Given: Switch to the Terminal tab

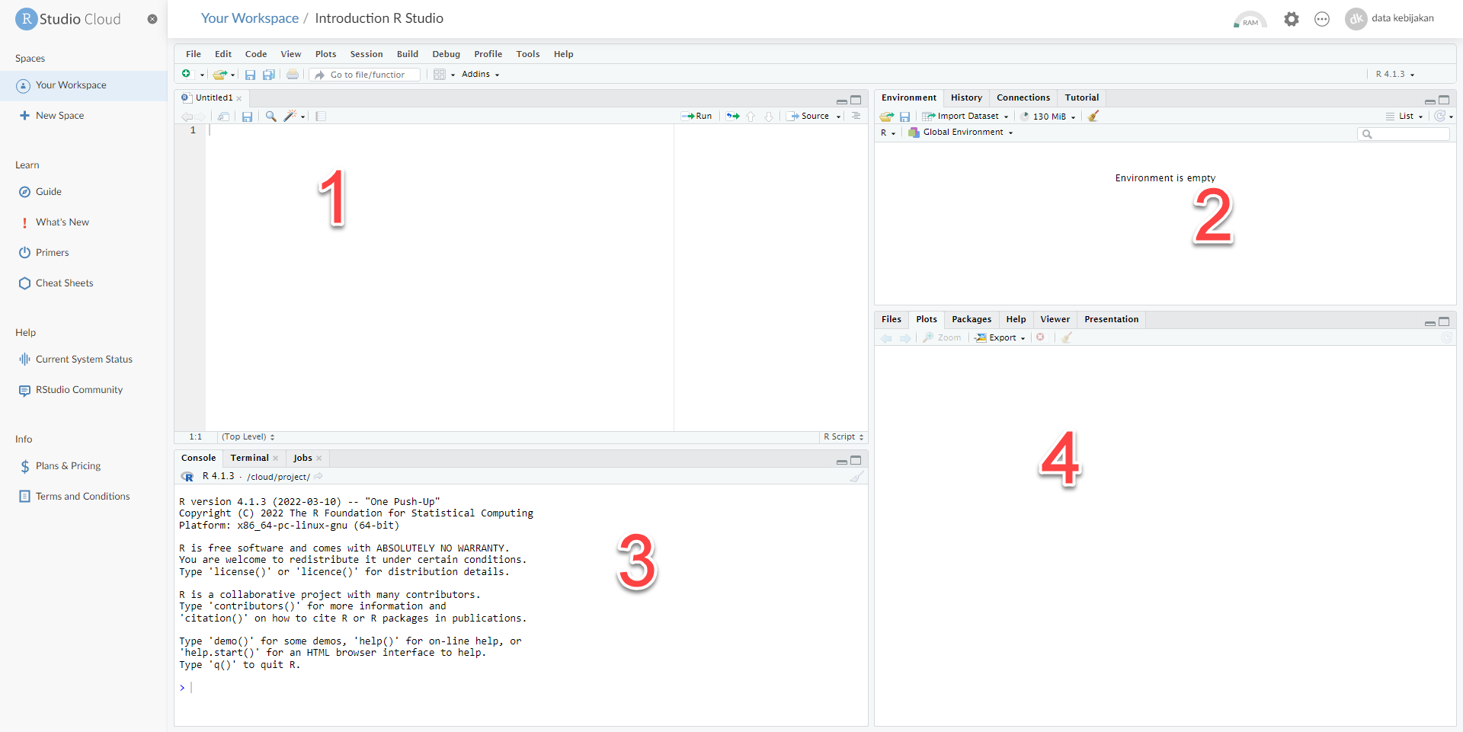Looking at the screenshot, I should pyautogui.click(x=249, y=458).
